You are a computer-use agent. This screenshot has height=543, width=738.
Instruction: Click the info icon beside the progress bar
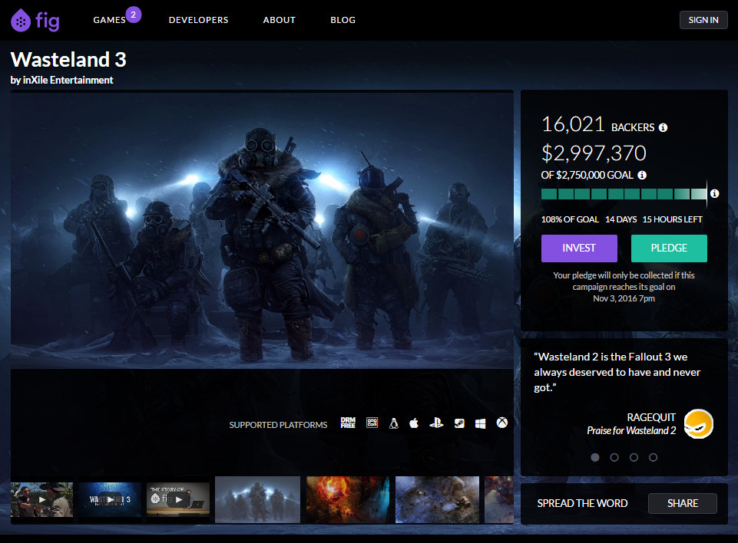[714, 193]
